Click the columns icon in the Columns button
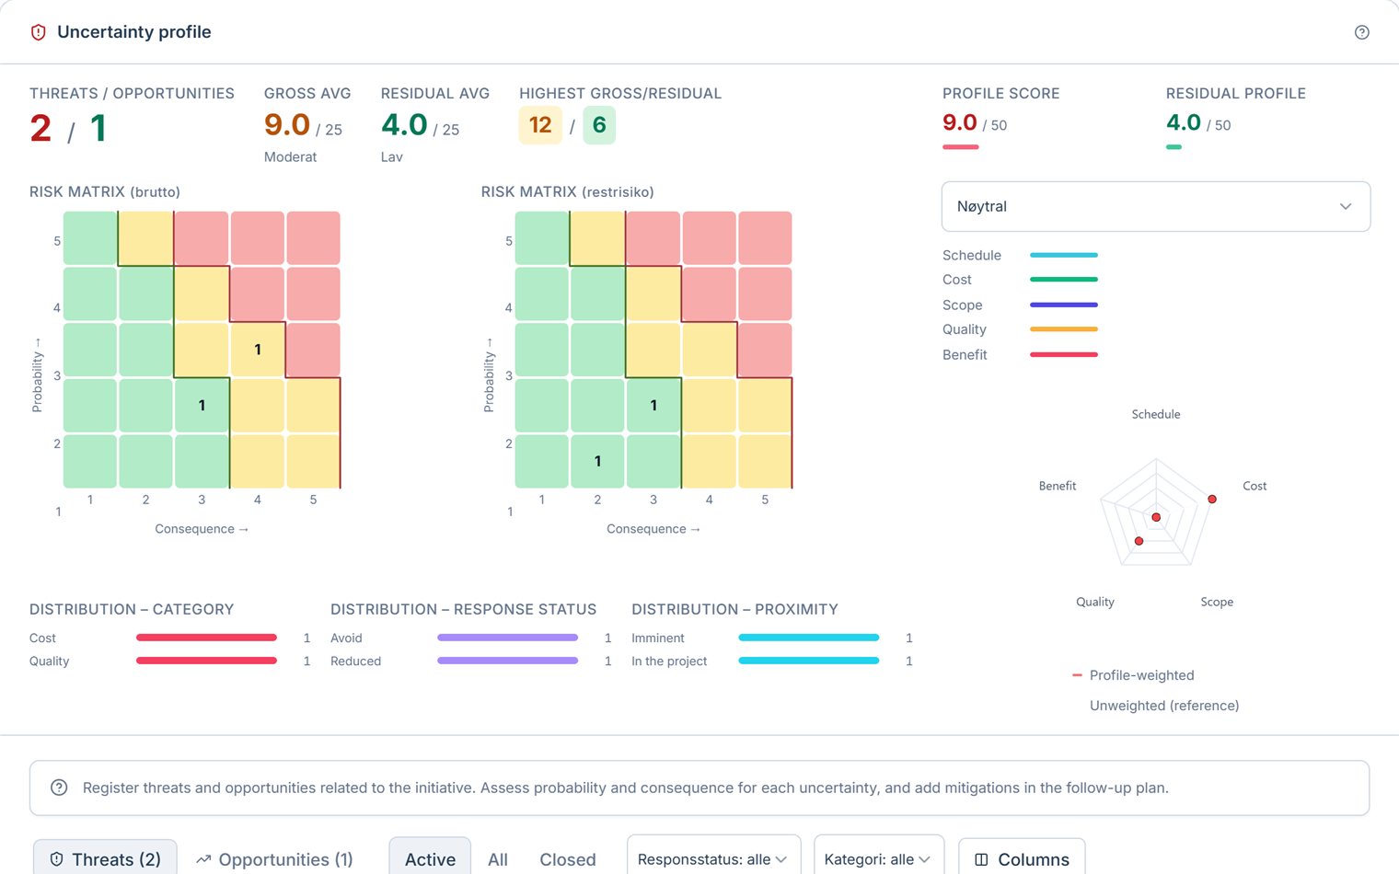 tap(981, 859)
